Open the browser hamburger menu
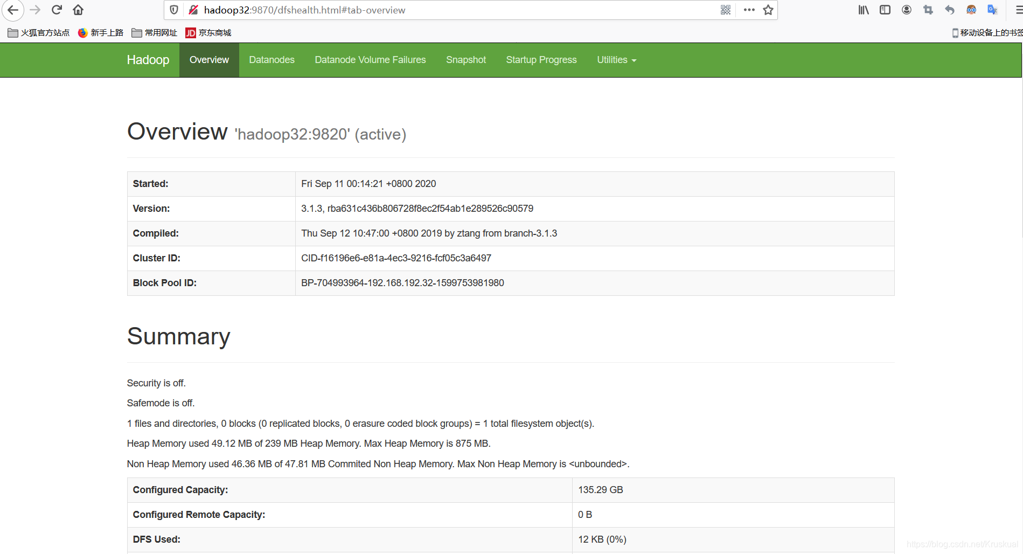This screenshot has width=1023, height=554. coord(1018,10)
